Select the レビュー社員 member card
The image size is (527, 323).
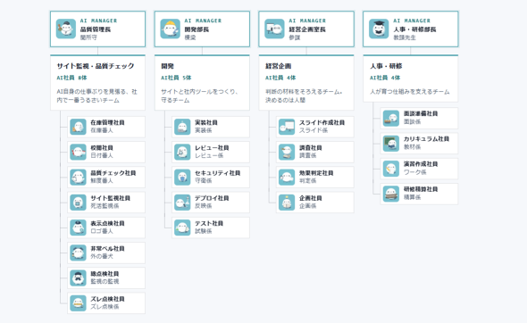tap(211, 152)
